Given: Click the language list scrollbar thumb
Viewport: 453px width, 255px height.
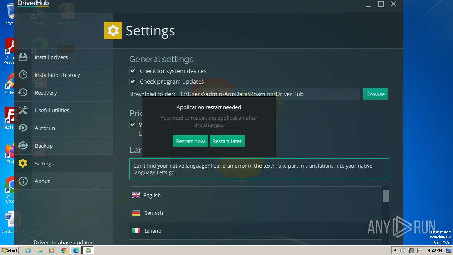Looking at the screenshot, I should coord(386,195).
